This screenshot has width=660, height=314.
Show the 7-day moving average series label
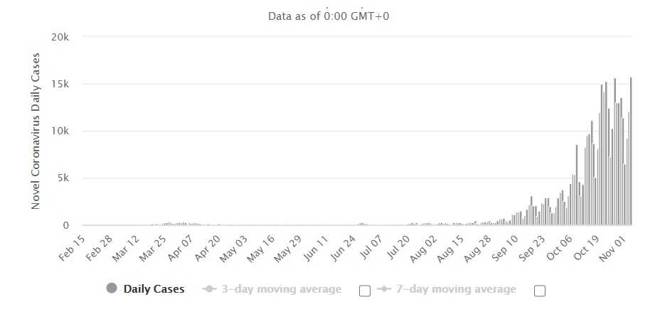455,289
